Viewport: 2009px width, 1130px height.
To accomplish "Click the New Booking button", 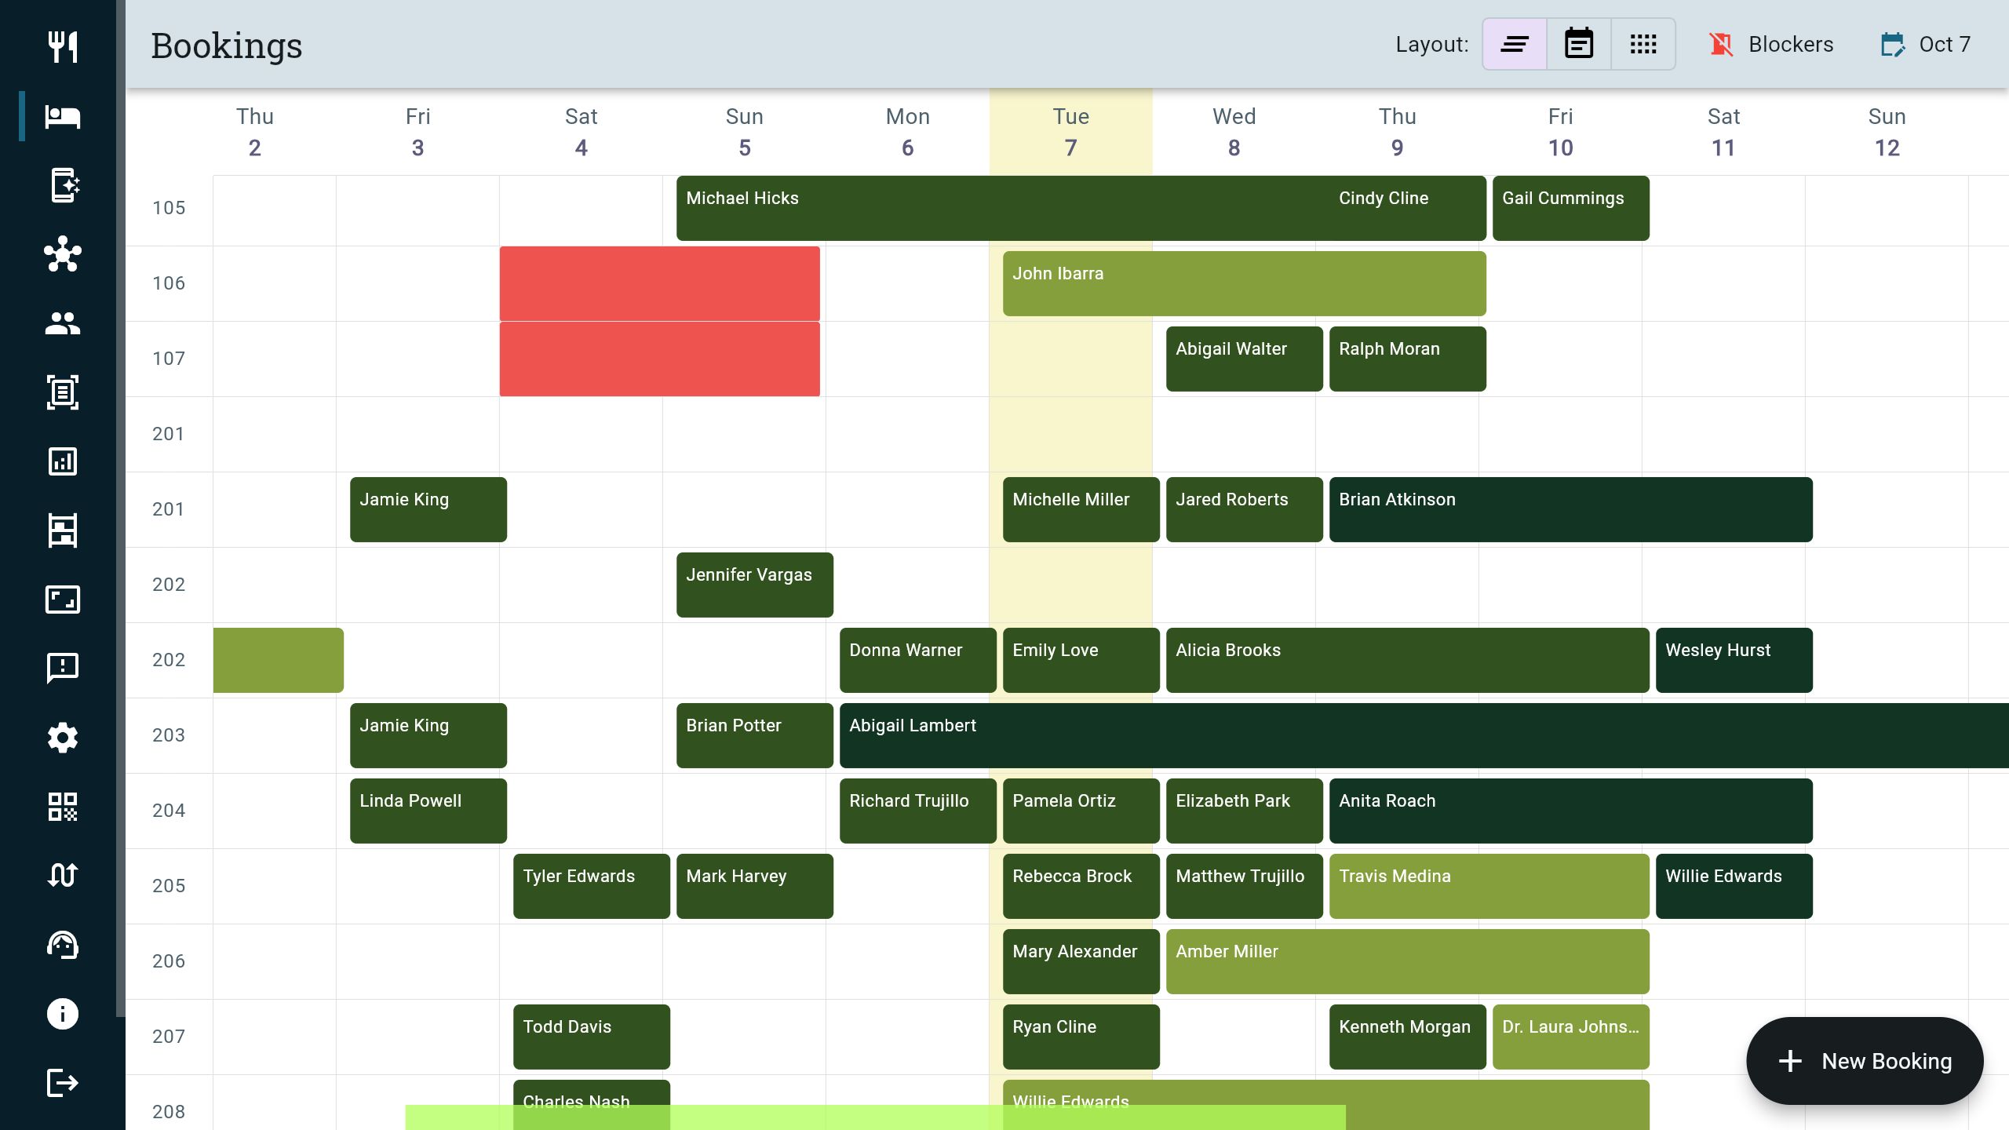I will coord(1865,1061).
